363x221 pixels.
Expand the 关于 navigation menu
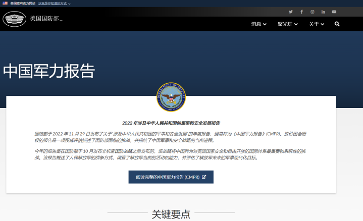point(317,24)
